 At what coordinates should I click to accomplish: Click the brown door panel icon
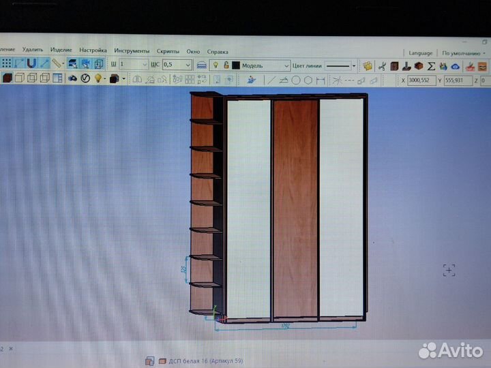(394, 66)
